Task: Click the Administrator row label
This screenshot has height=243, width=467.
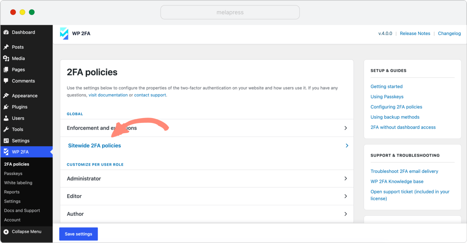Action: (x=84, y=179)
